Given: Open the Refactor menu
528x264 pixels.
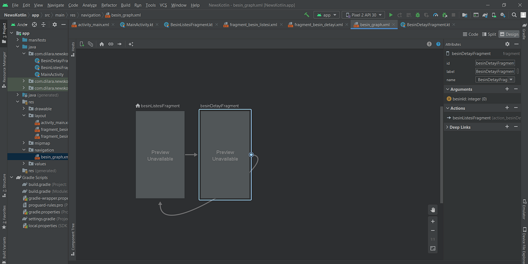Looking at the screenshot, I should (x=109, y=5).
